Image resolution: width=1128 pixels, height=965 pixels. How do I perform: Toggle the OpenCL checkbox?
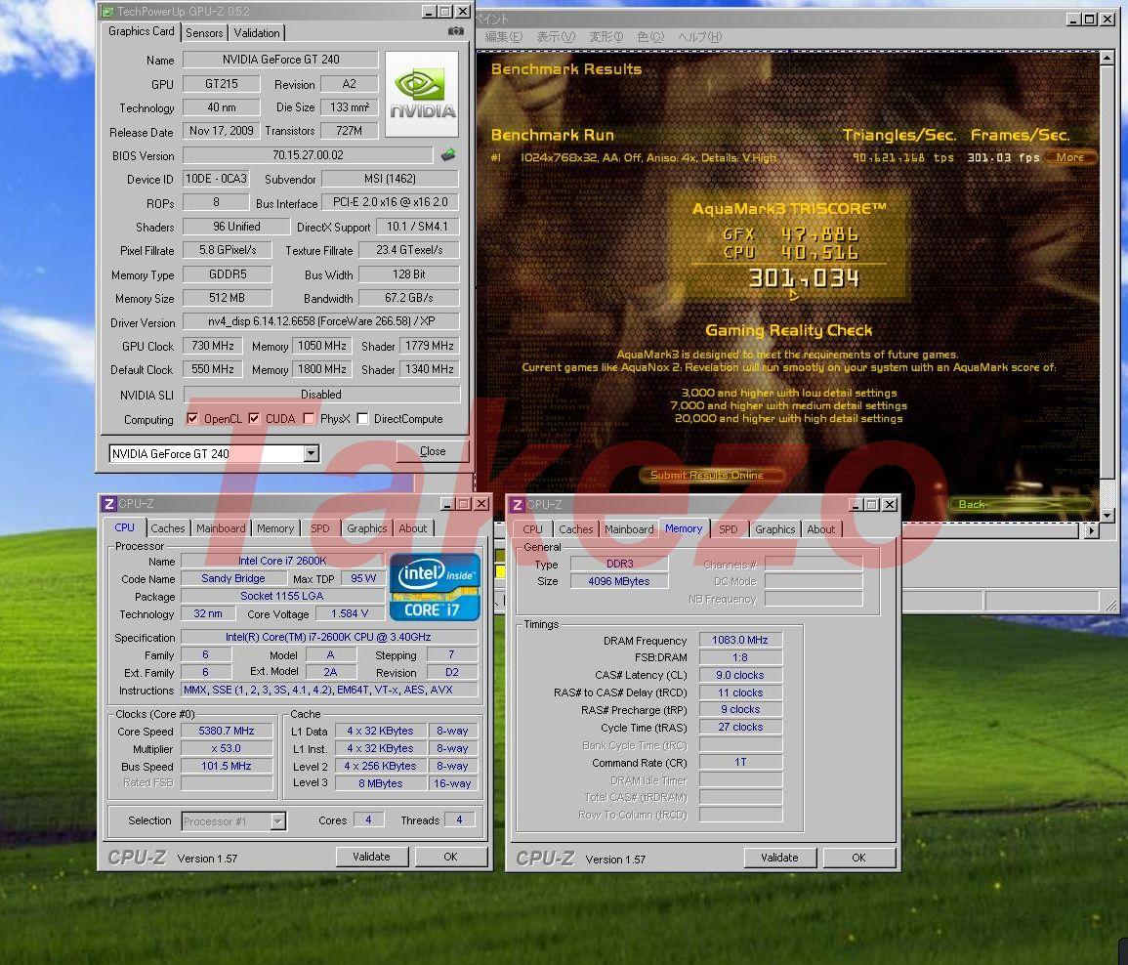[x=192, y=418]
